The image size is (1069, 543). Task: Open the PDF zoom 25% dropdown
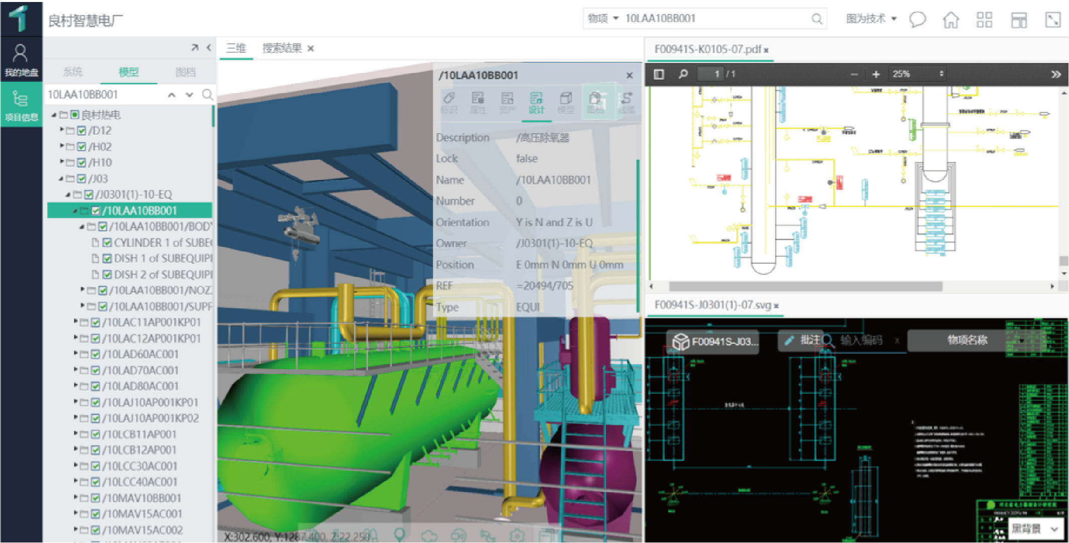918,74
